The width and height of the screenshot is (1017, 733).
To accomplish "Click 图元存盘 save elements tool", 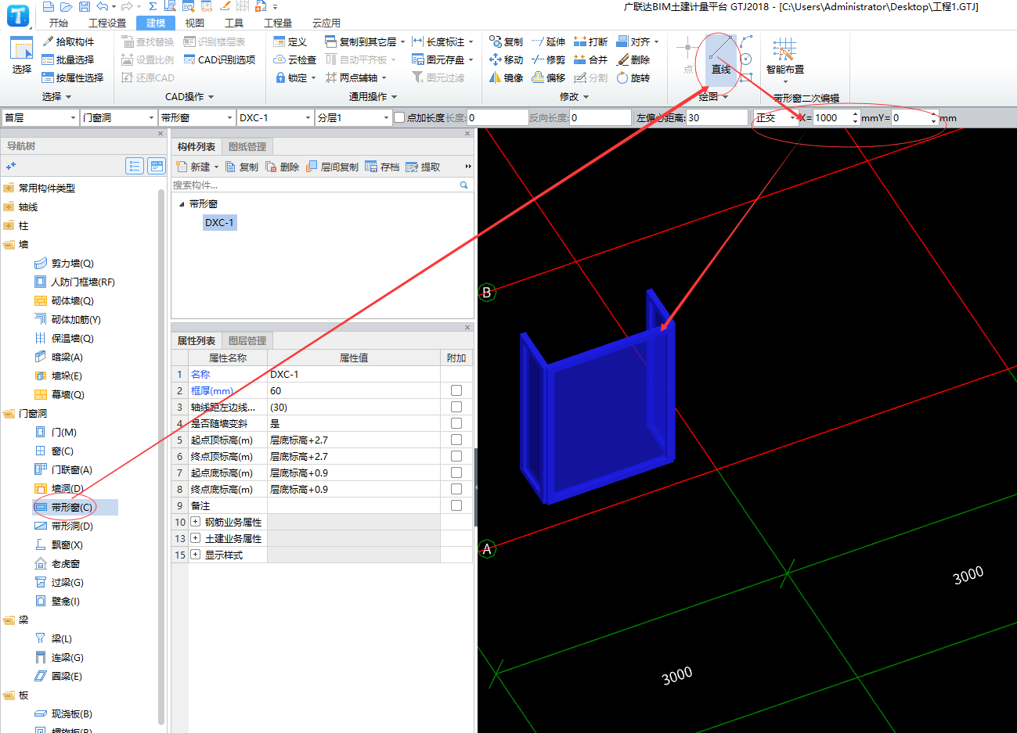I will [442, 59].
